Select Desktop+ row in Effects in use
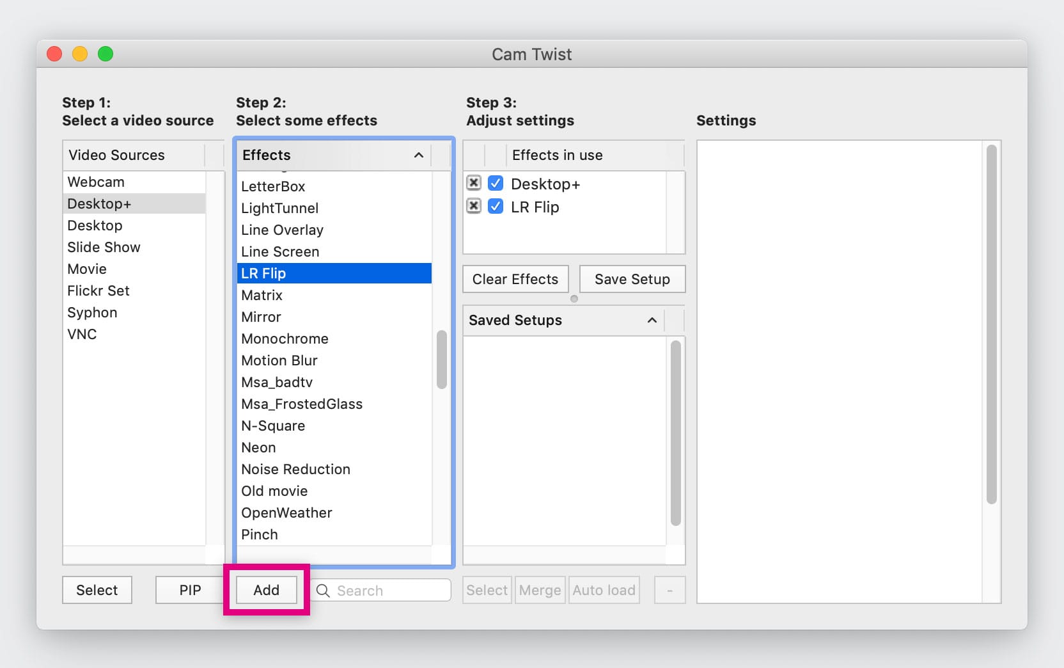The width and height of the screenshot is (1064, 668). (x=565, y=184)
